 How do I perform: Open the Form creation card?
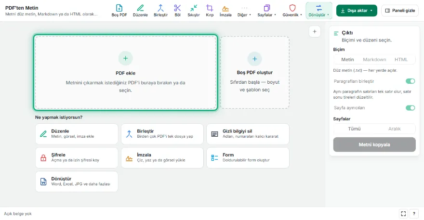(248, 157)
